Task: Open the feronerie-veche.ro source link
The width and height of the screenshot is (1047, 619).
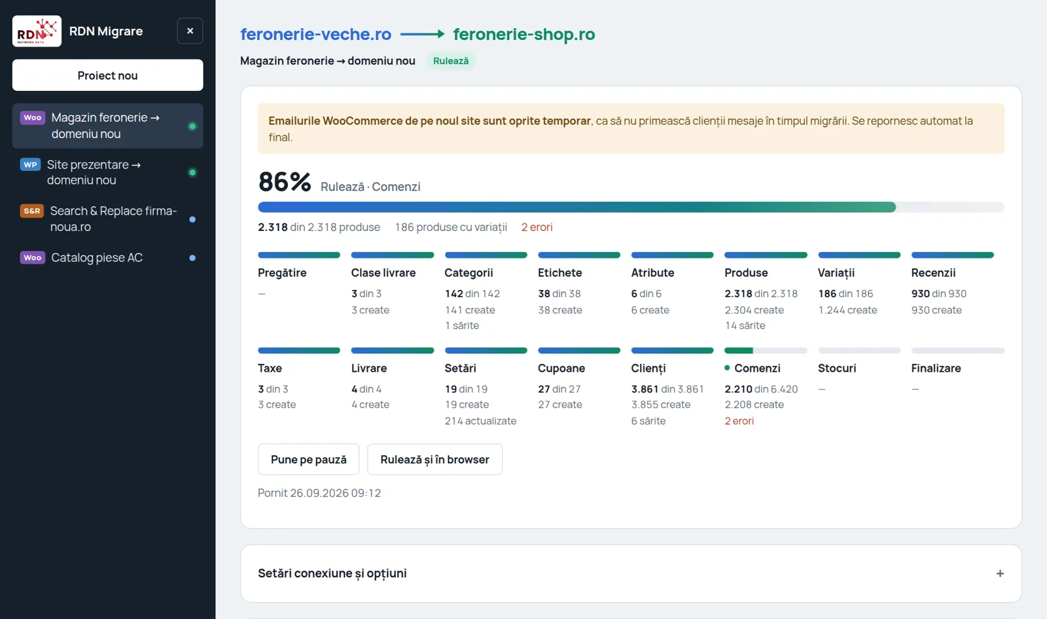Action: tap(316, 34)
